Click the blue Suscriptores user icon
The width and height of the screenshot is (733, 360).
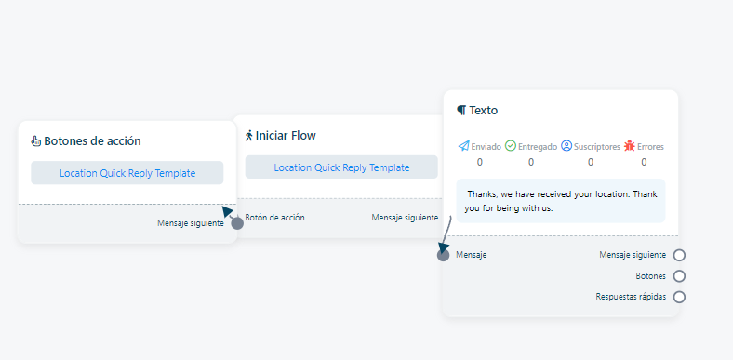tap(566, 146)
